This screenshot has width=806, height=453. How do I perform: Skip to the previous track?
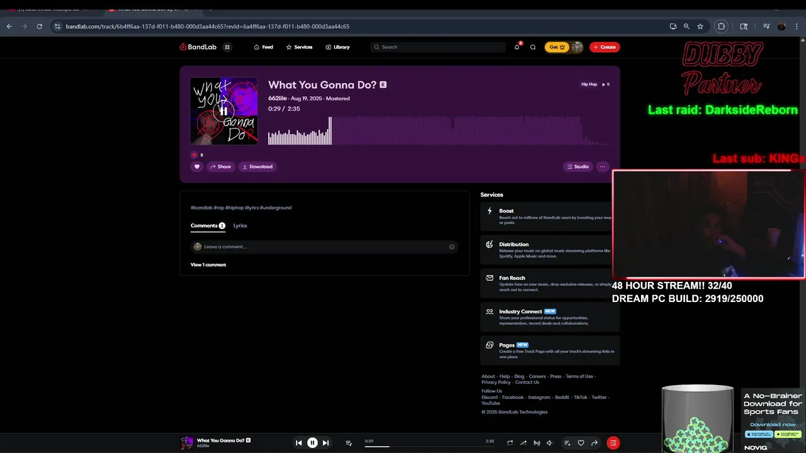(298, 443)
